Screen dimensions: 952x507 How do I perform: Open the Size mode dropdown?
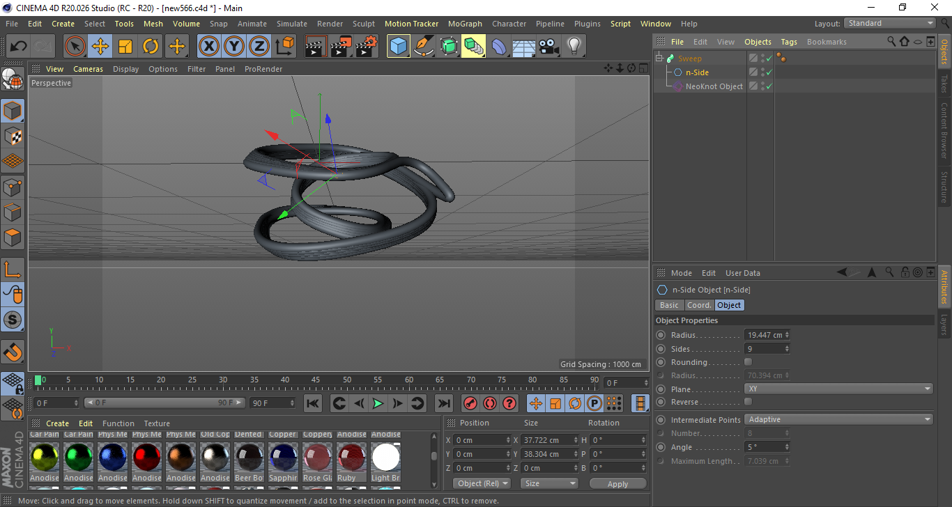pos(549,483)
